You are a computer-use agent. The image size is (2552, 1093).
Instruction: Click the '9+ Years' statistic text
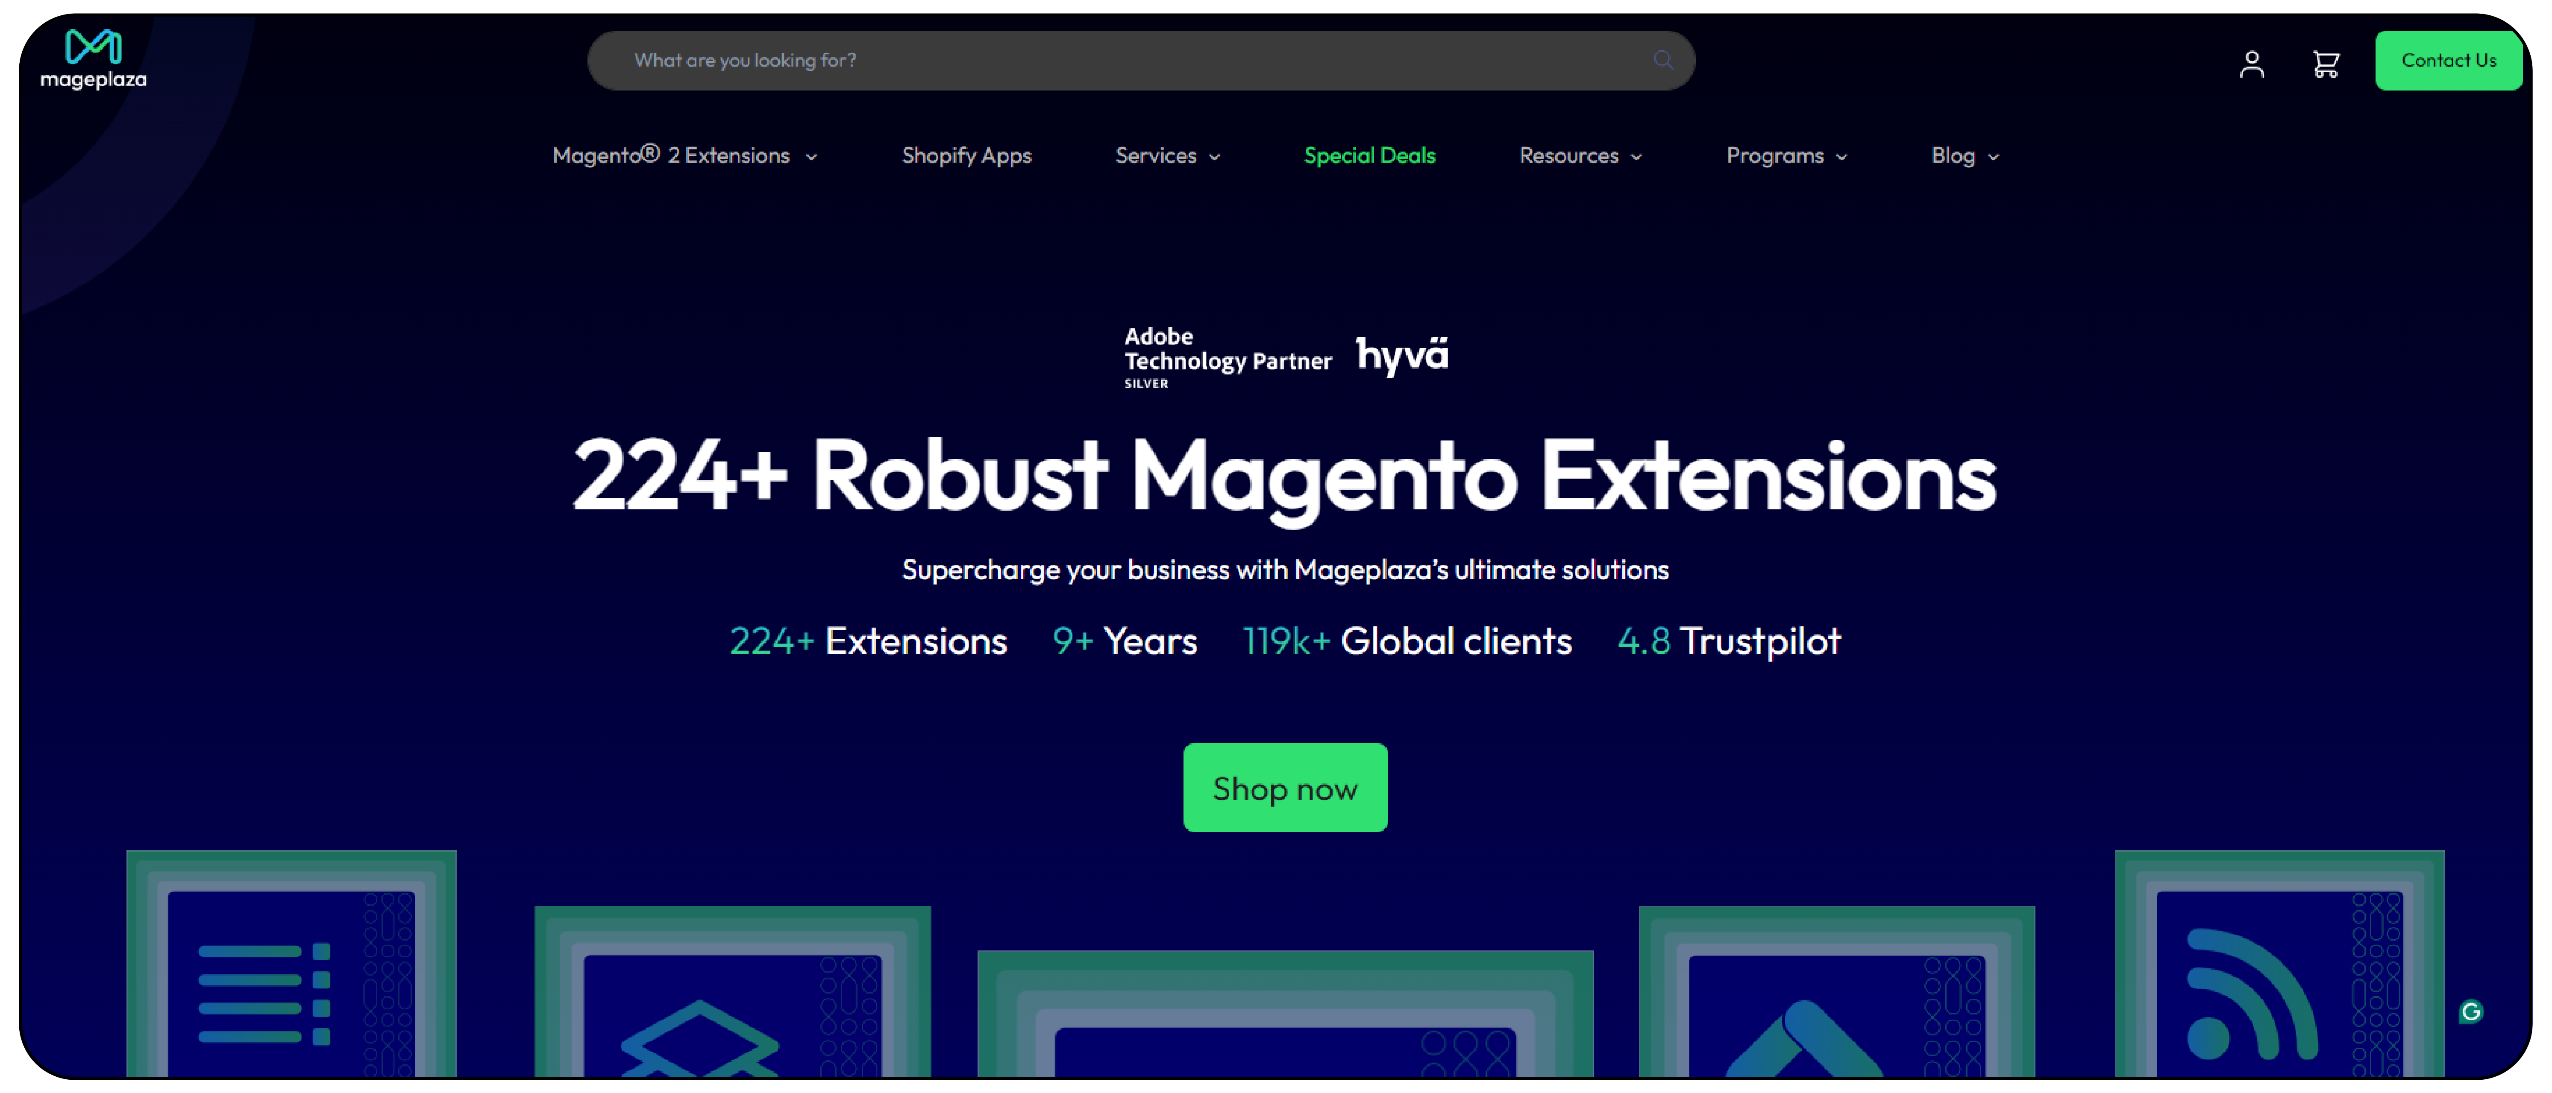(x=1125, y=642)
